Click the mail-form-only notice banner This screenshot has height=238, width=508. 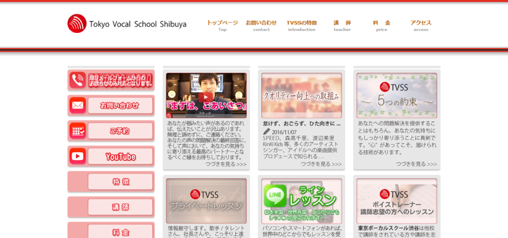click(120, 80)
